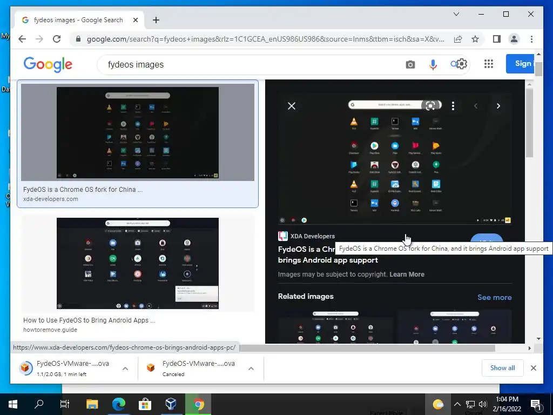553x415 pixels.
Task: Expand options for the downloading FydeOS-VMware ova
Action: point(125,369)
